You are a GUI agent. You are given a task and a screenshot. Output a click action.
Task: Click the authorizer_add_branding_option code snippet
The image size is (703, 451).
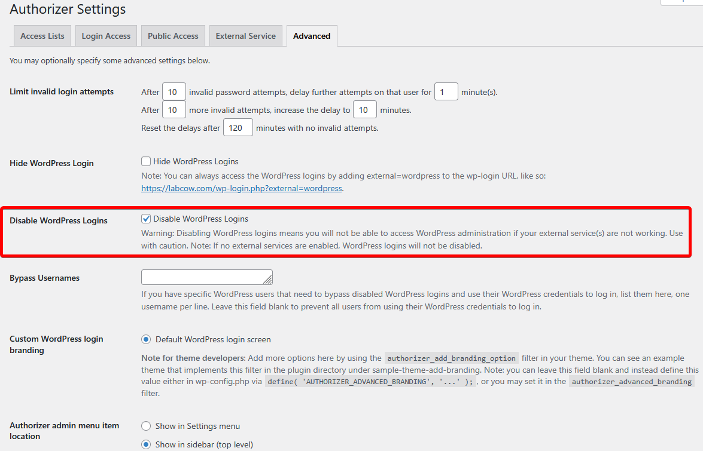452,358
